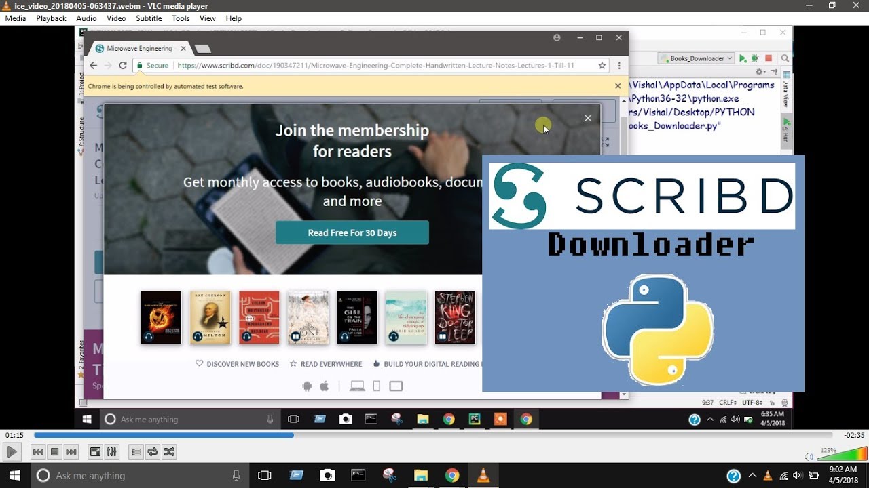Open PyCharm run panel gear settings
869x488 pixels.
click(x=760, y=71)
